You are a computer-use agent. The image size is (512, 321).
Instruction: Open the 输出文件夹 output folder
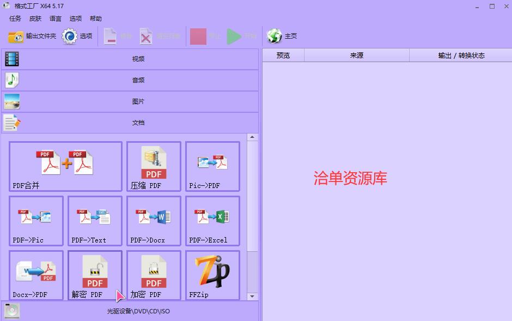[x=32, y=36]
